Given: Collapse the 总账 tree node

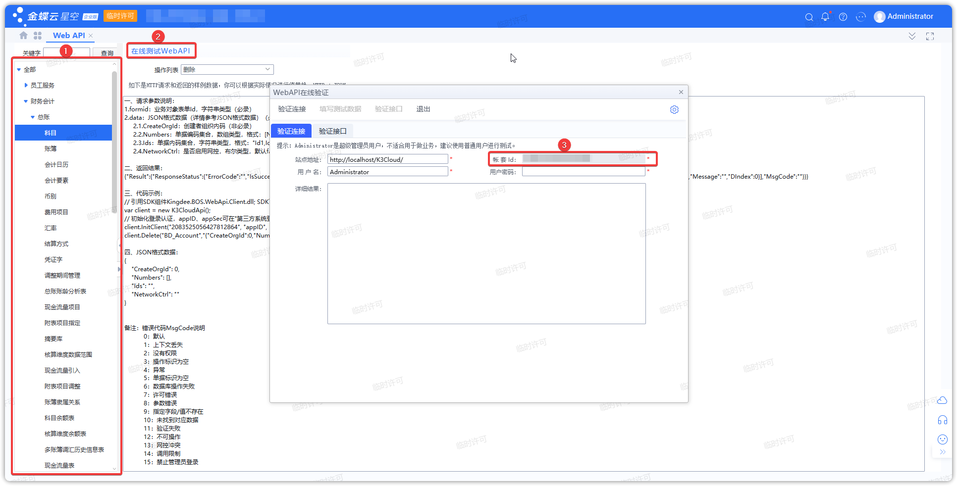Looking at the screenshot, I should pos(33,117).
